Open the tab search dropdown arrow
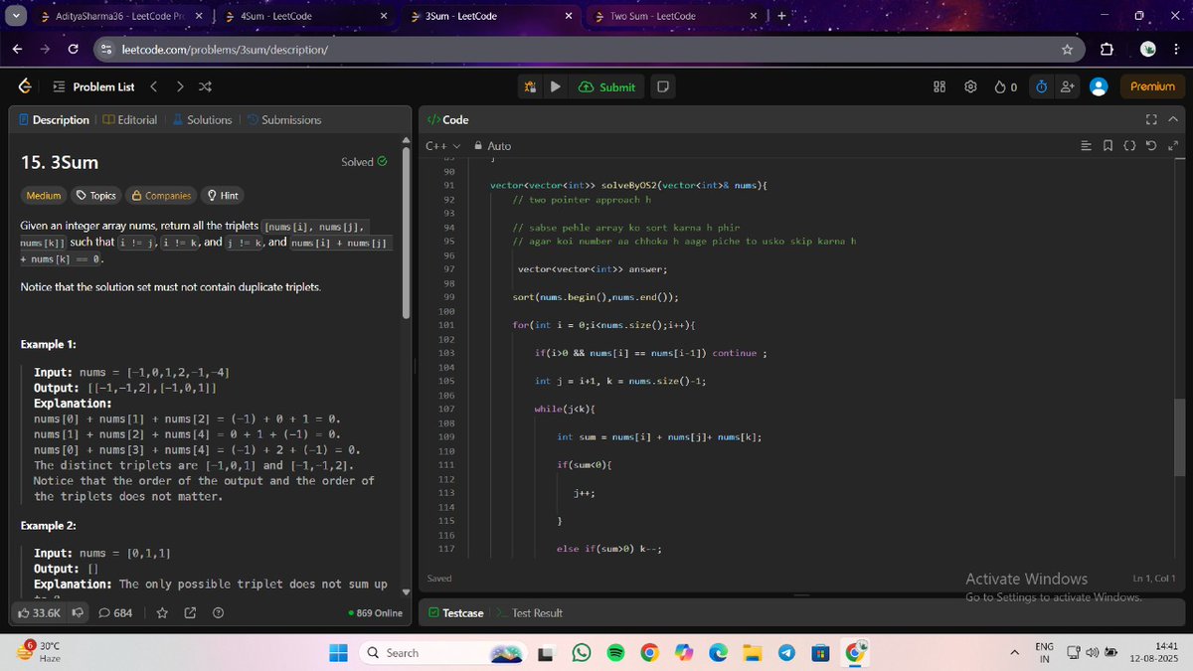Screen dimensions: 1193x671 tap(15, 16)
